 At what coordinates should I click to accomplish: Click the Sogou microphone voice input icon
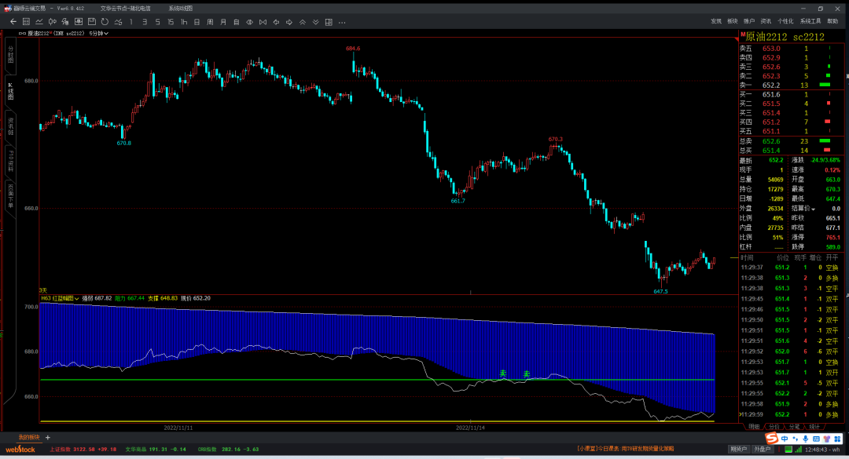coord(805,439)
